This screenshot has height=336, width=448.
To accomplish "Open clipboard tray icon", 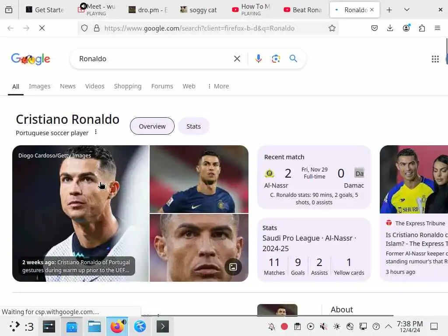I will pos(297,326).
